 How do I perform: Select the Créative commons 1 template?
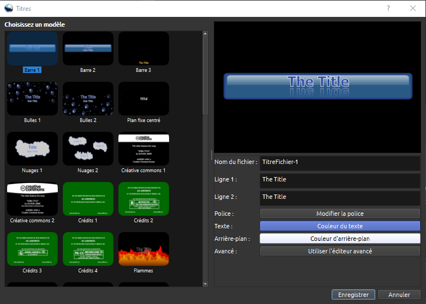pos(143,148)
